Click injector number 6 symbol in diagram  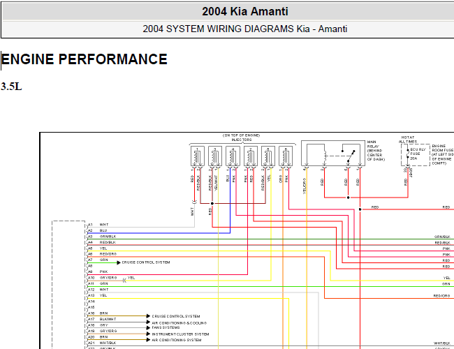coord(286,156)
